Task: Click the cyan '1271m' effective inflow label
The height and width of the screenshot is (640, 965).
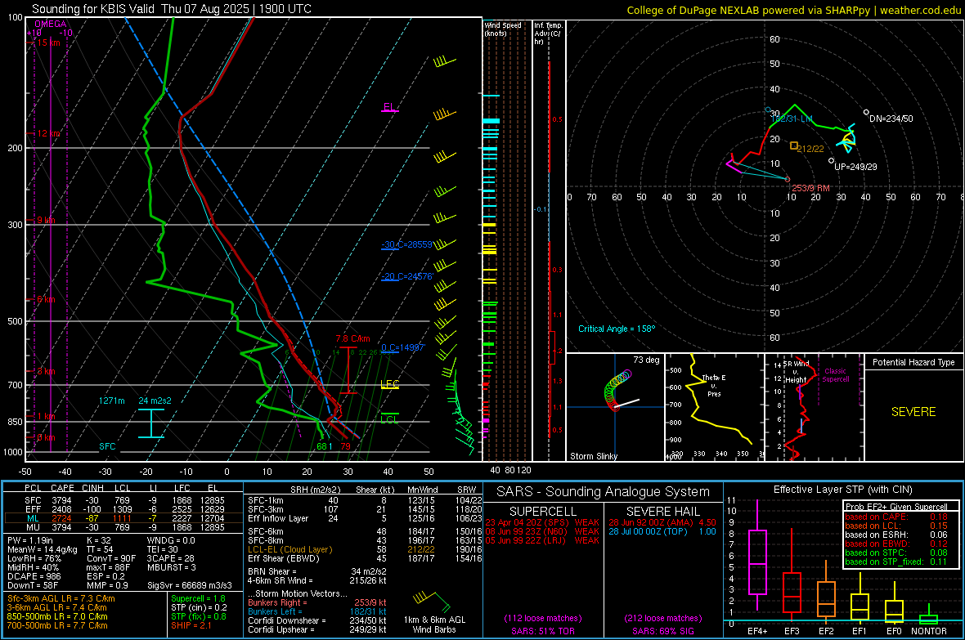Action: click(111, 401)
